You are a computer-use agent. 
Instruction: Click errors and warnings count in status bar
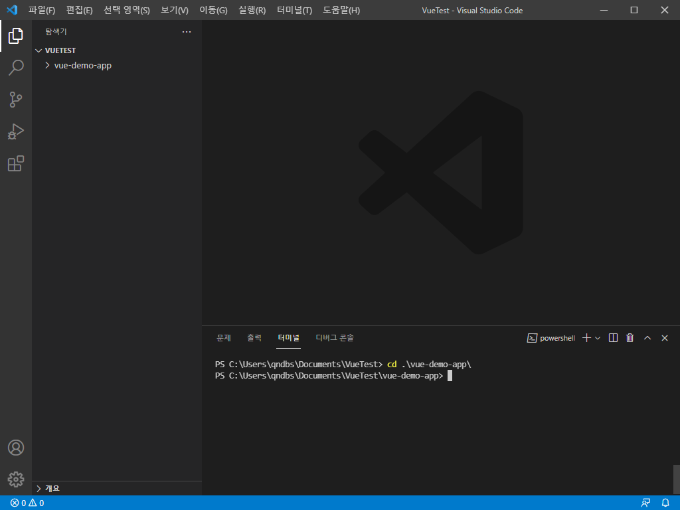27,503
